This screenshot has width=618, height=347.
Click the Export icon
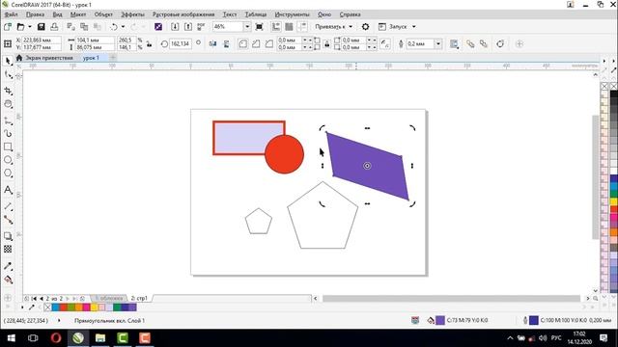(188, 27)
